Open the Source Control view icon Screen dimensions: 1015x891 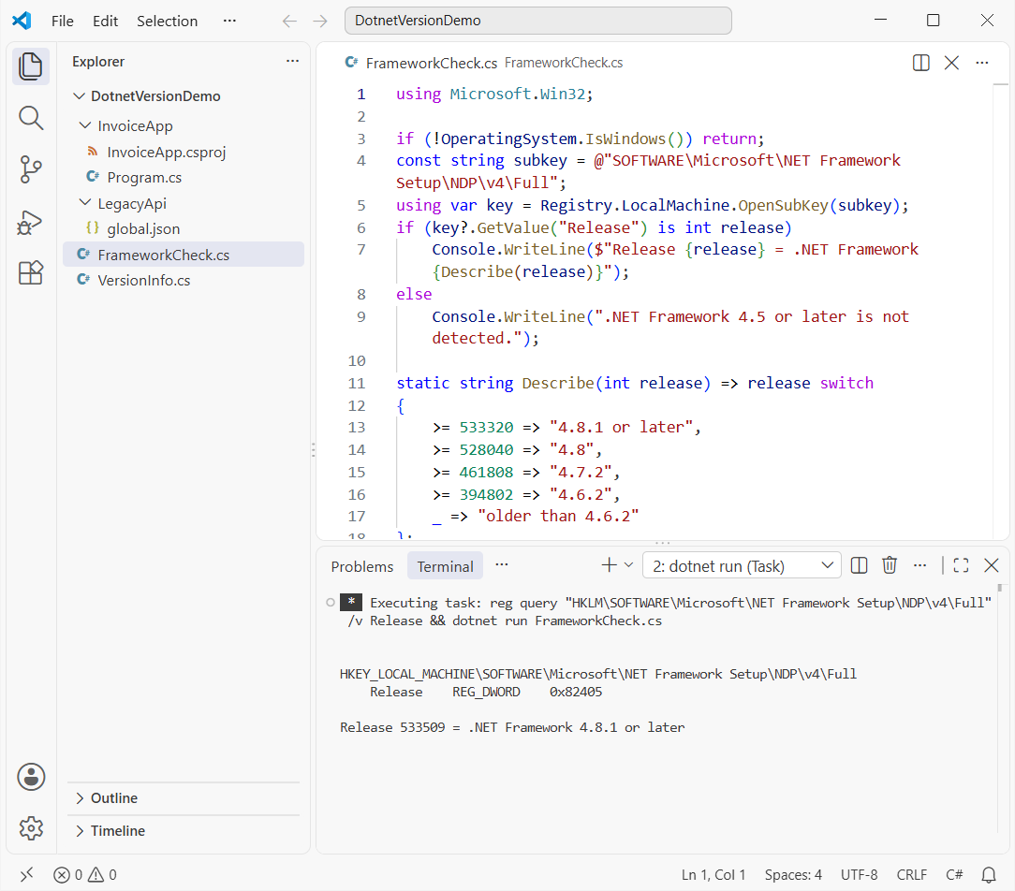pos(30,169)
